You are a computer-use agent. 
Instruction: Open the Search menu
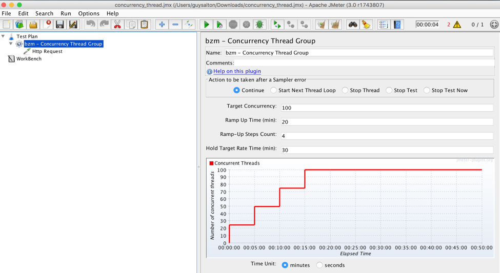click(44, 13)
